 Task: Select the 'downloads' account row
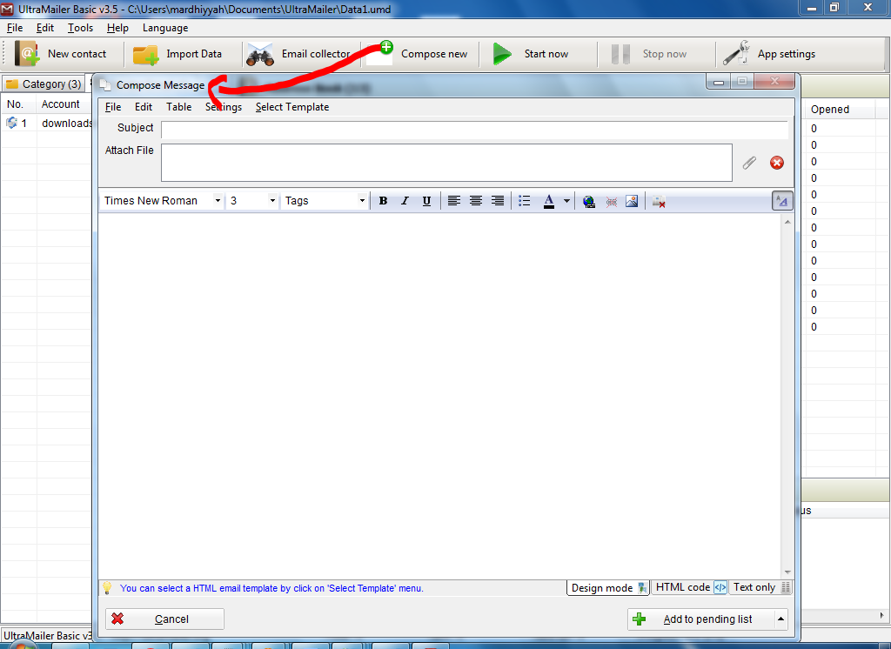coord(47,123)
